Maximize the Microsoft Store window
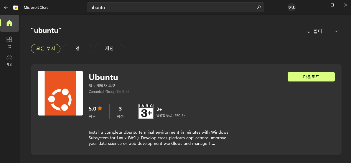 pyautogui.click(x=332, y=5)
